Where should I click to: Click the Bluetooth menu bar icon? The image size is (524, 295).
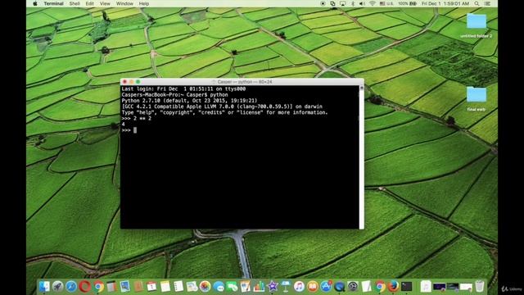(353, 3)
